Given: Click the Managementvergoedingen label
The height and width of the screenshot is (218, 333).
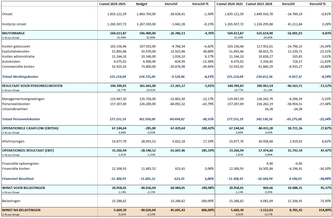Looking at the screenshot, I should click(23, 99).
